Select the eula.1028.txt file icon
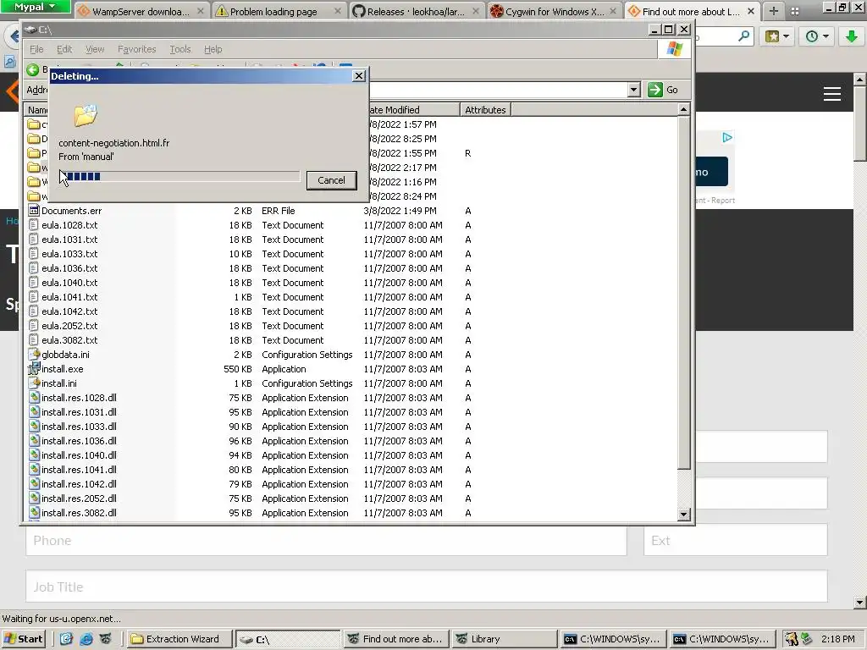Viewport: 867px width, 650px height. pos(34,225)
